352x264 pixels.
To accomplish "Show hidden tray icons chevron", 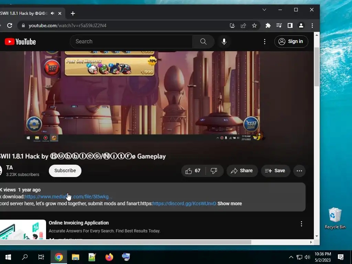I will coord(291,257).
